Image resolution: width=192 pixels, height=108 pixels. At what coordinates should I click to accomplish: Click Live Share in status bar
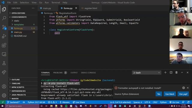click(x=79, y=102)
